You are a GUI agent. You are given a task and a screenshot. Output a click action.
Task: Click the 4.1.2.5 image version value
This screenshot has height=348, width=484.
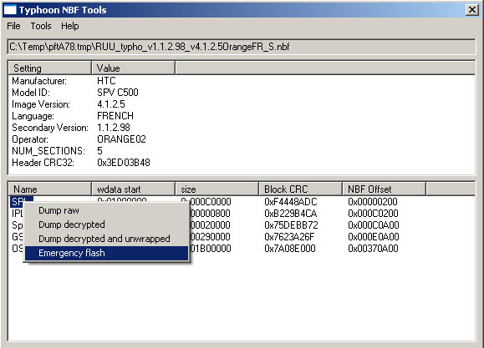click(111, 104)
